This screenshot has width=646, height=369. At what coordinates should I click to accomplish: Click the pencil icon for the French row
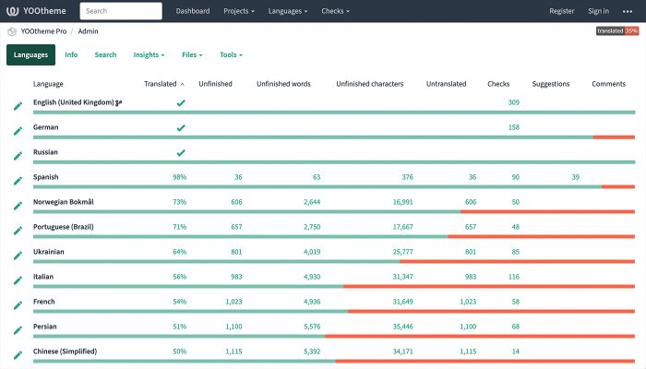point(18,305)
